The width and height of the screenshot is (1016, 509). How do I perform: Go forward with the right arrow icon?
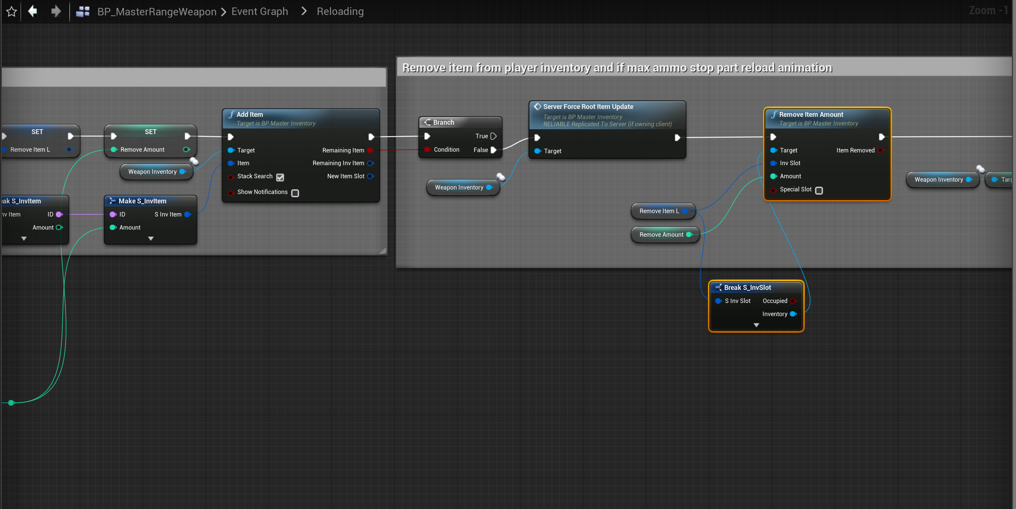point(56,11)
